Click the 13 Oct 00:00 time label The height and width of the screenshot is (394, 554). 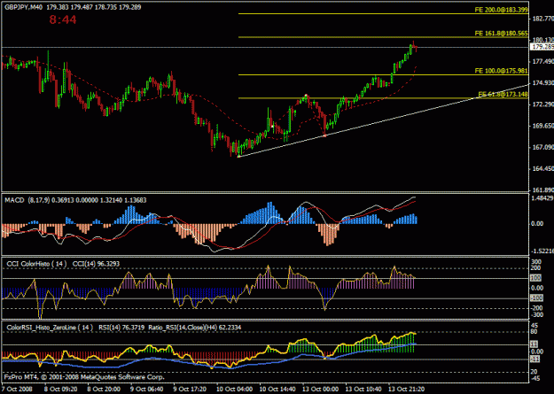pos(320,389)
